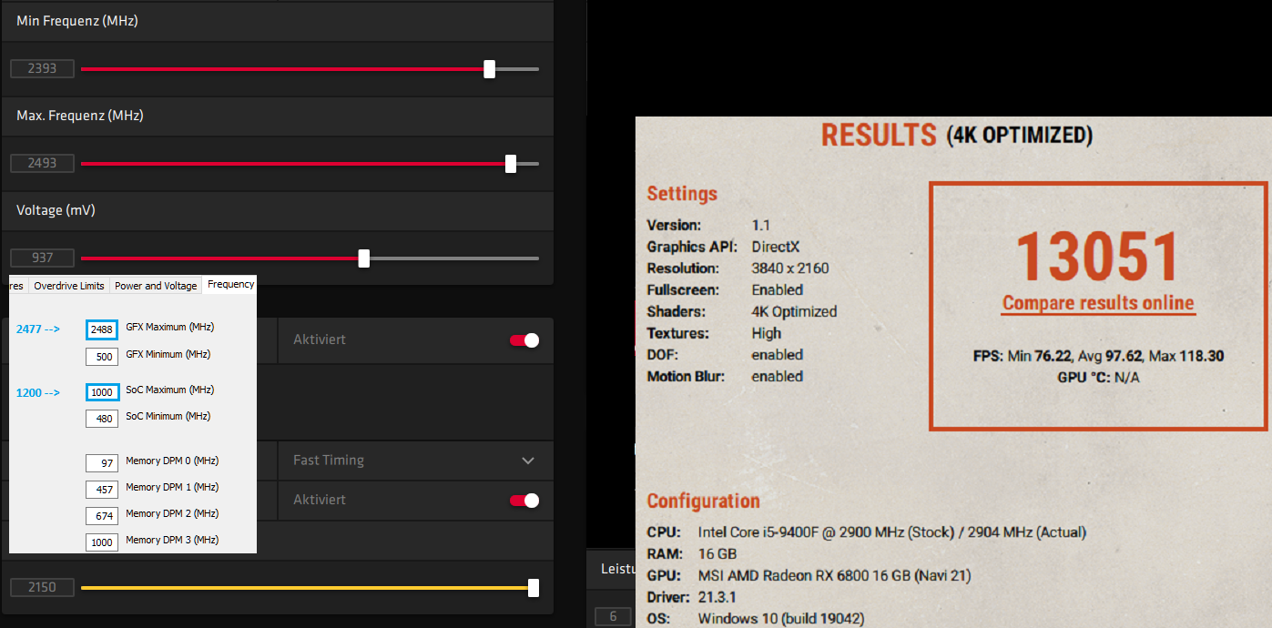Toggle the Aktiviert switch directly below Fast Timing
The width and height of the screenshot is (1272, 628).
pyautogui.click(x=524, y=500)
